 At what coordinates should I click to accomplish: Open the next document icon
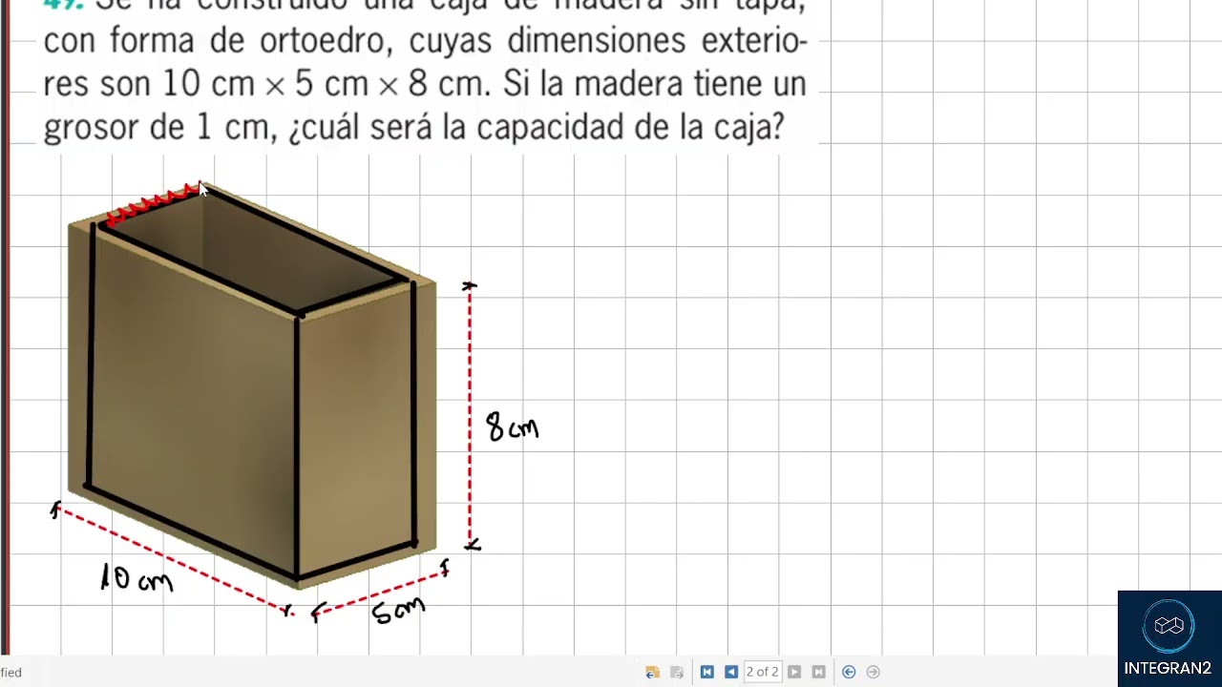point(677,672)
